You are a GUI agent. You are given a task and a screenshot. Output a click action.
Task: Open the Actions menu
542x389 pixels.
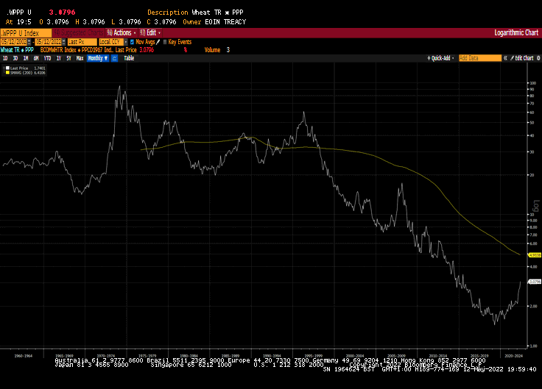click(x=122, y=33)
